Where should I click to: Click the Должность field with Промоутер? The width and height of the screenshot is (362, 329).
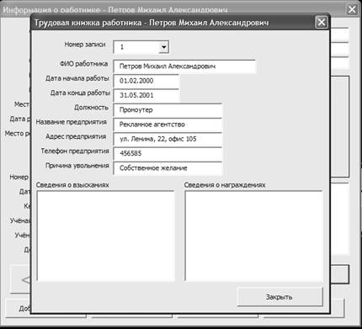tap(168, 110)
